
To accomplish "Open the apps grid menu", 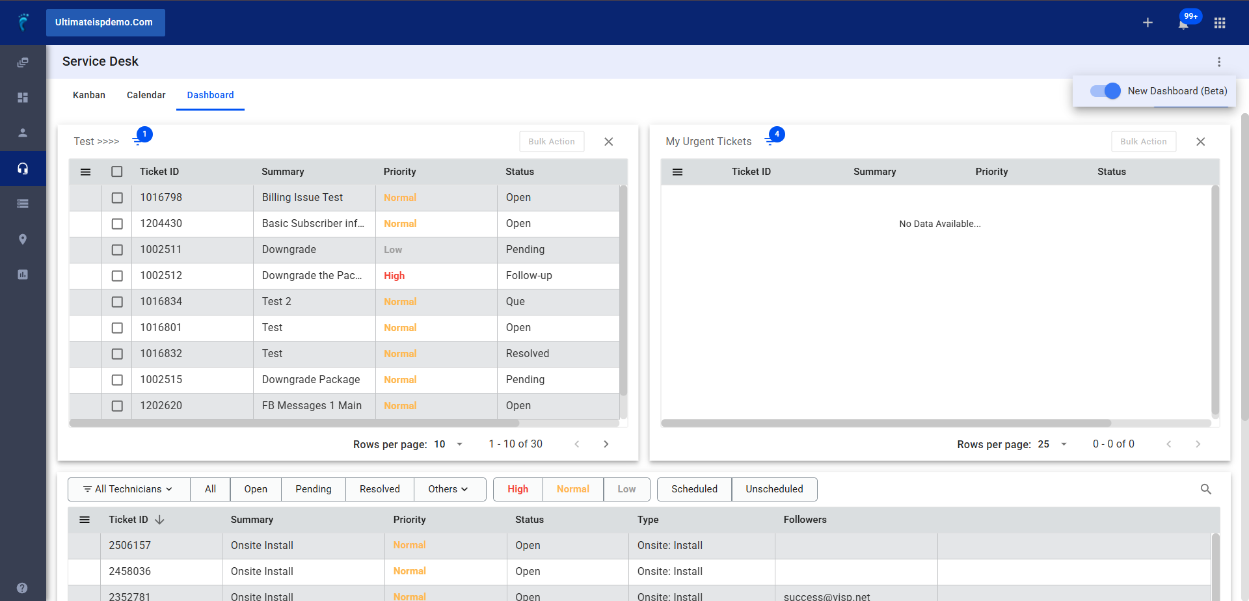I will (x=1219, y=23).
